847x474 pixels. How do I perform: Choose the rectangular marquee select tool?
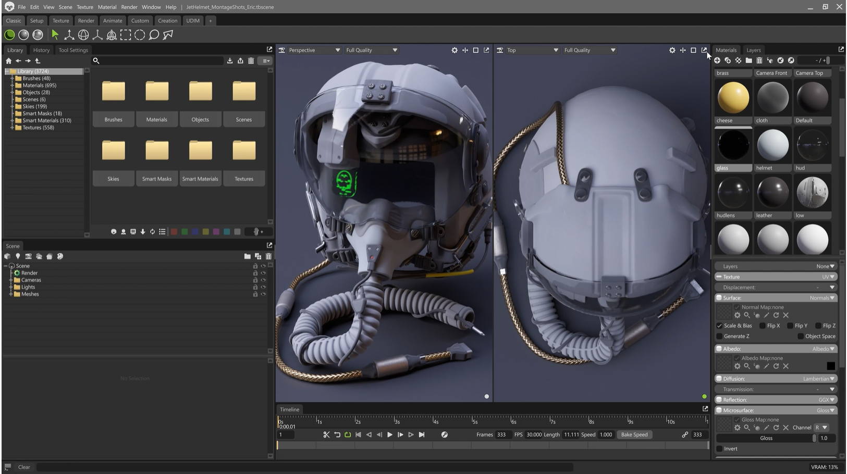point(126,35)
